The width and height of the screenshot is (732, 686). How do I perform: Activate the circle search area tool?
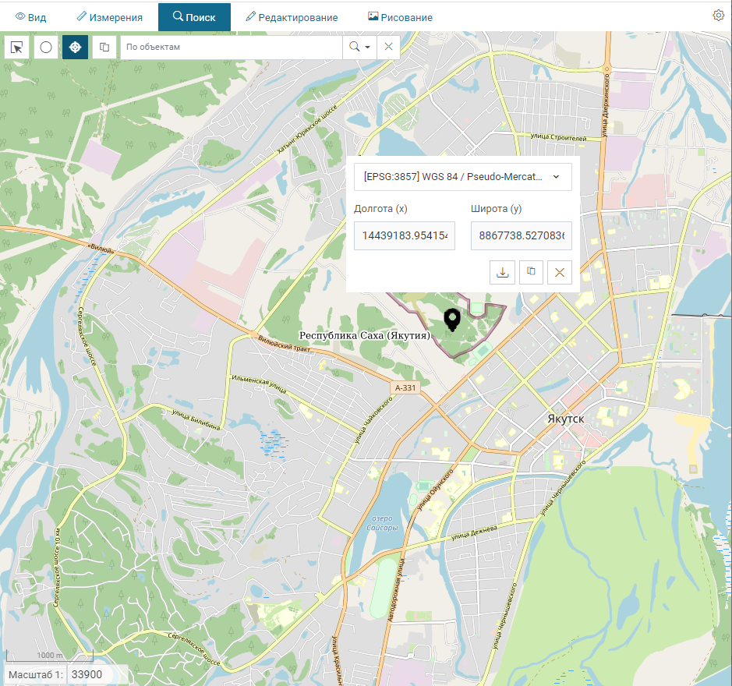click(x=46, y=48)
